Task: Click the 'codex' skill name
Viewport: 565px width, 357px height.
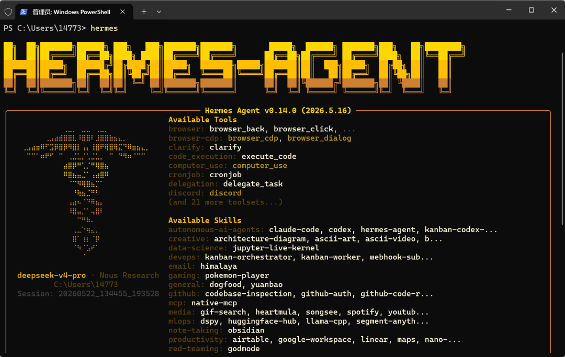Action: click(340, 229)
